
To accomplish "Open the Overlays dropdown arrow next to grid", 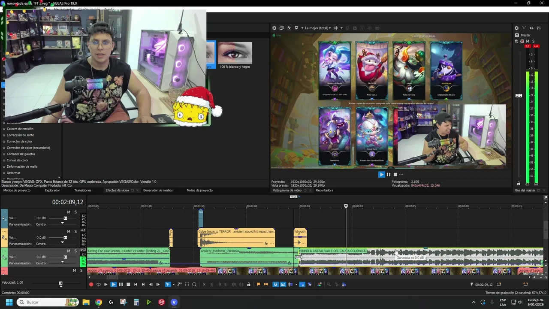I will (341, 28).
